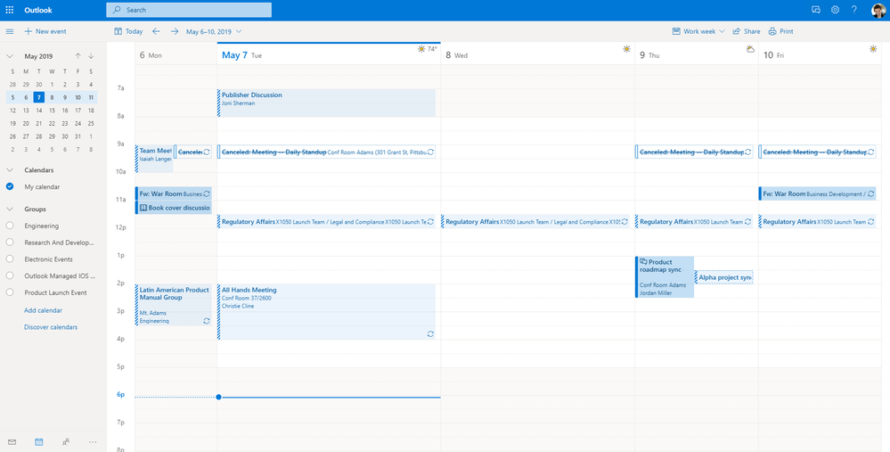Enable the Engineering group calendar
Image resolution: width=890 pixels, height=452 pixels.
pyautogui.click(x=10, y=226)
